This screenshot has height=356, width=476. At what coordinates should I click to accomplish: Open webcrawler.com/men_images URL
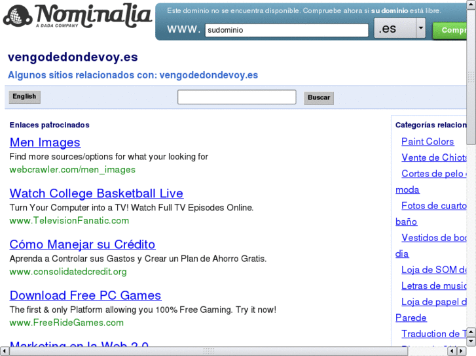point(72,170)
